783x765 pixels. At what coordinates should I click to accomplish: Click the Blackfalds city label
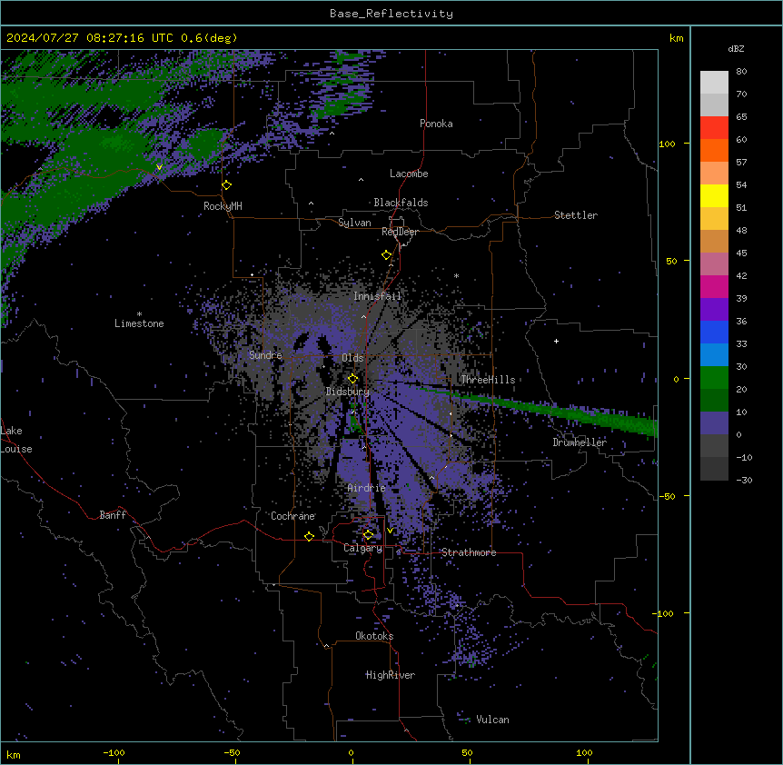point(401,203)
